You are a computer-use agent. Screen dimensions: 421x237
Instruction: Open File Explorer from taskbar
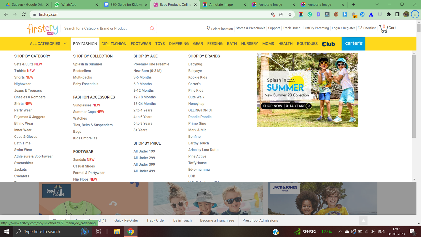tap(117, 231)
